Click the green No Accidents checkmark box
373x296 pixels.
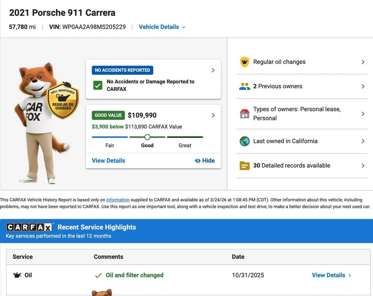pyautogui.click(x=98, y=86)
